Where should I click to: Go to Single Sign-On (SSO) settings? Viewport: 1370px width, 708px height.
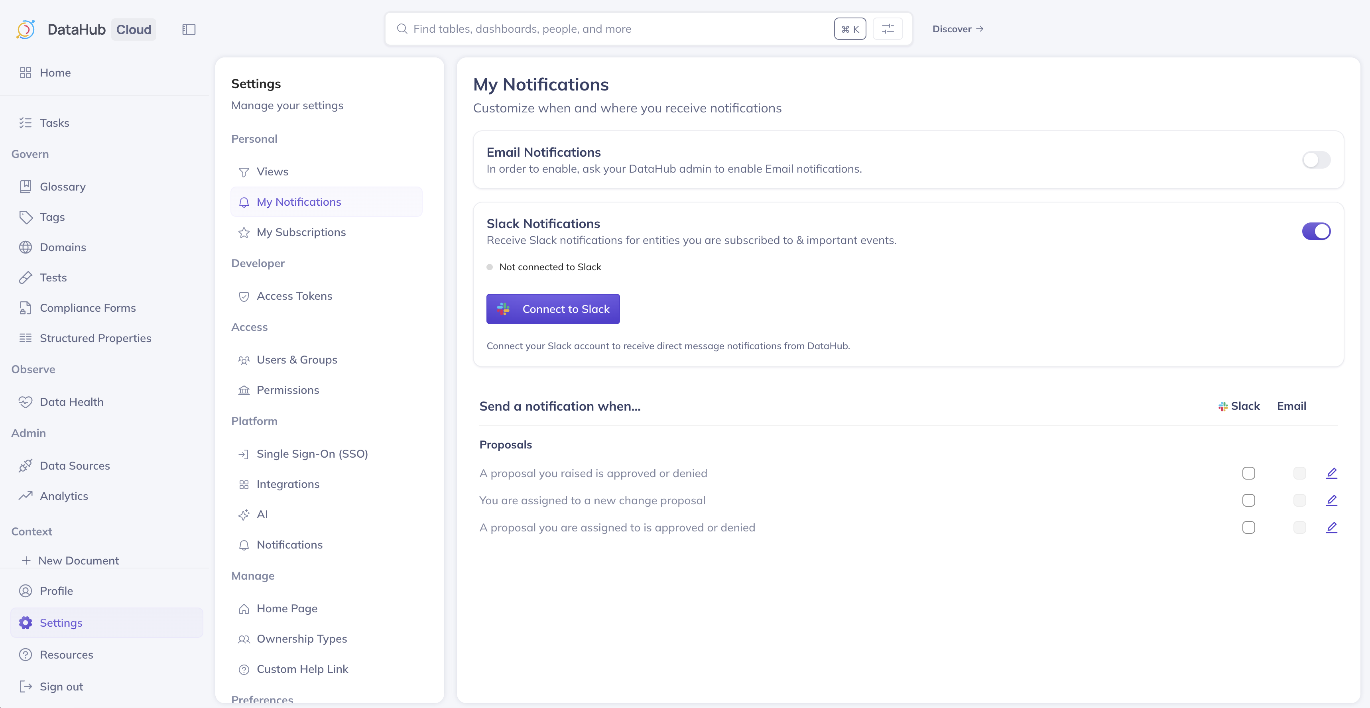pos(312,454)
